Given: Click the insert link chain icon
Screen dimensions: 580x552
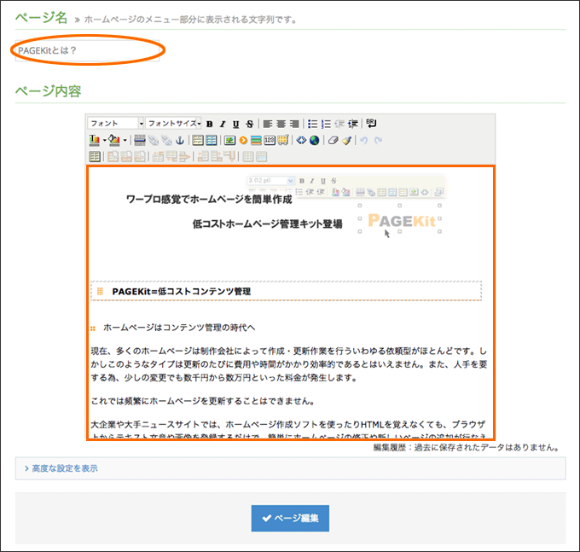Looking at the screenshot, I should [x=154, y=140].
